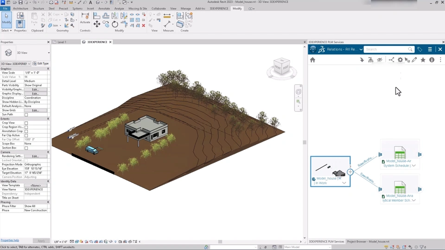Open the File menu tab
This screenshot has height=250, width=445.
[x=5, y=8]
